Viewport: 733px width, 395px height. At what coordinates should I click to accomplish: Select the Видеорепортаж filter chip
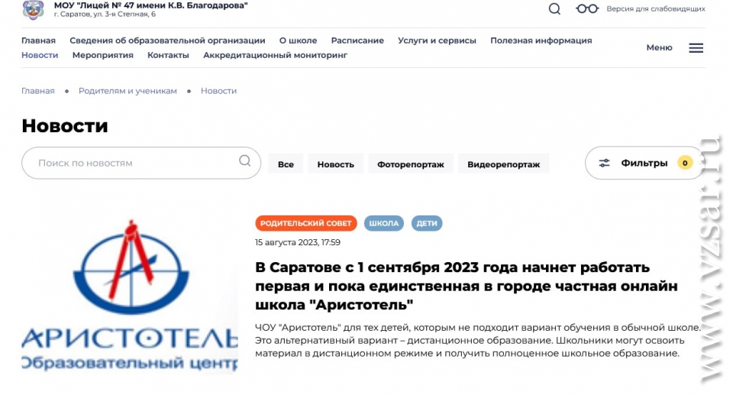[x=503, y=164]
